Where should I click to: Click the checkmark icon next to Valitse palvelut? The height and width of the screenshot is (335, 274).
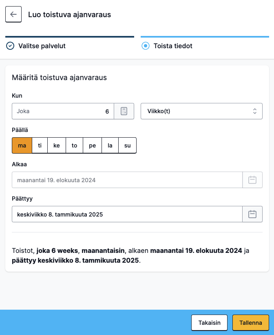point(10,46)
